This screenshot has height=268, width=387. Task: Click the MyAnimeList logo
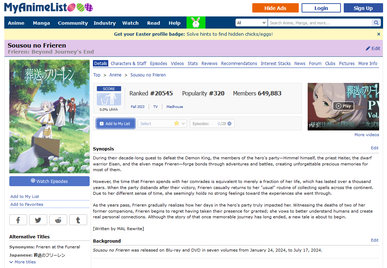[35, 8]
